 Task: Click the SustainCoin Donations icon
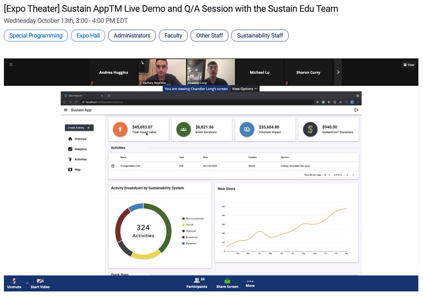[310, 129]
